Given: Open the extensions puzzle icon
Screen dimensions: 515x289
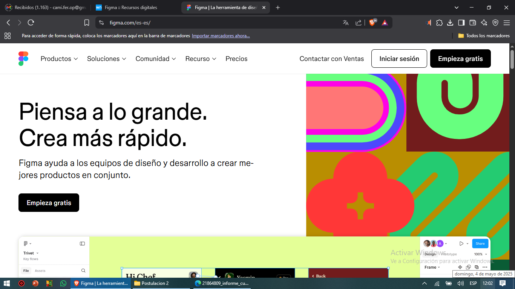Looking at the screenshot, I should (439, 23).
